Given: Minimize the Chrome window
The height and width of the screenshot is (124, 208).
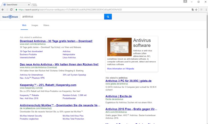Looking at the screenshot, I should [x=192, y=2].
